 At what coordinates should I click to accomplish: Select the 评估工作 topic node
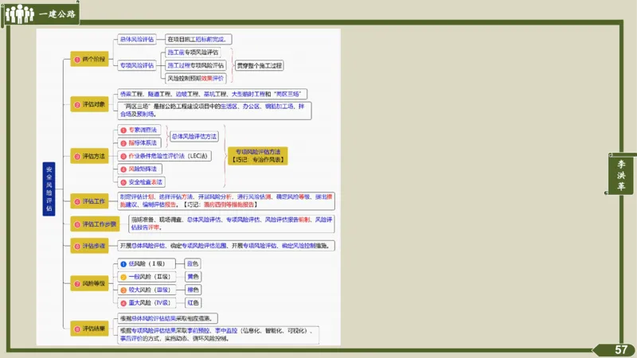click(x=89, y=201)
